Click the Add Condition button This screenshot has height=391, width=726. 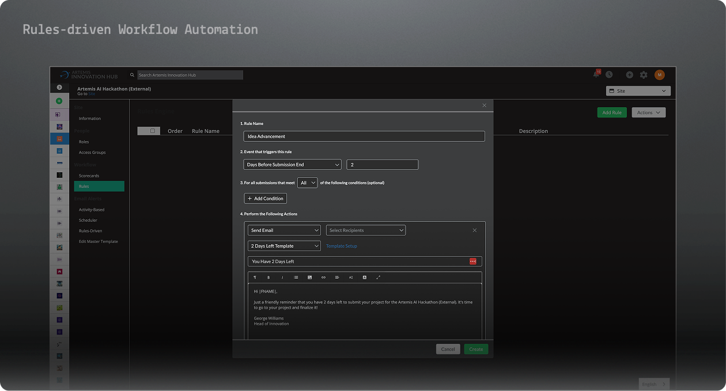pos(265,198)
